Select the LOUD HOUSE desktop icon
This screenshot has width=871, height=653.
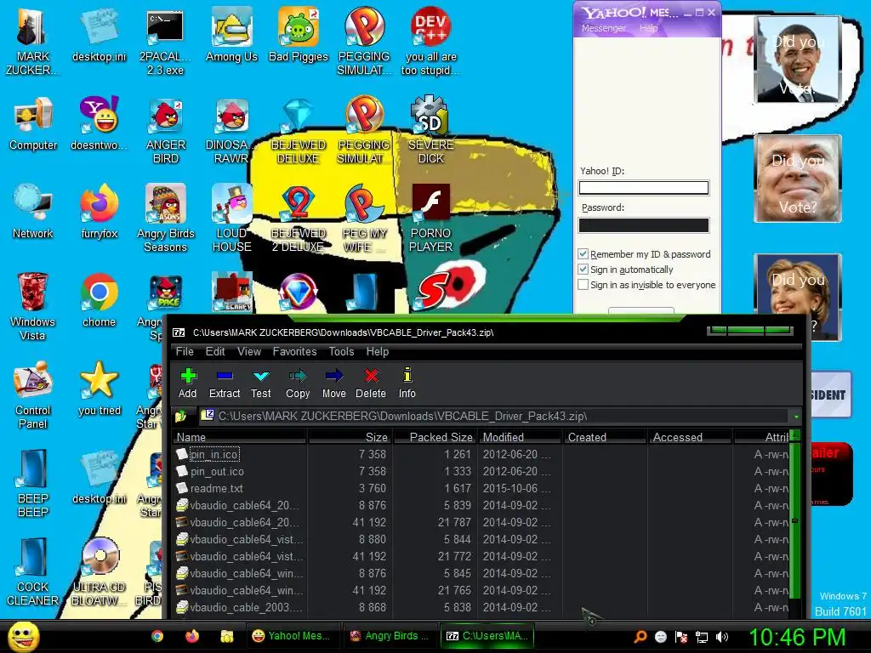(231, 219)
